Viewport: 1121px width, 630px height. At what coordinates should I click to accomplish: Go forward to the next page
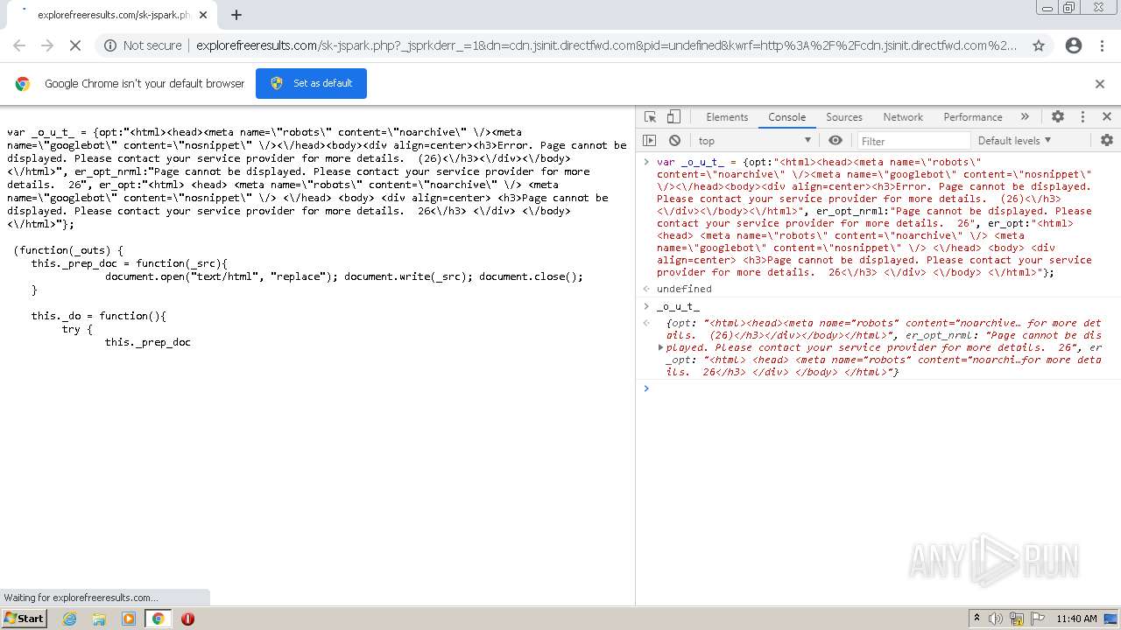47,45
